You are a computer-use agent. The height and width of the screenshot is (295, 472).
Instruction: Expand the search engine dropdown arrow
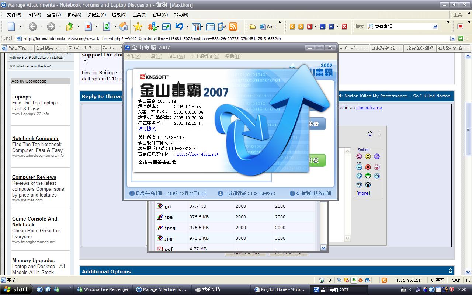[435, 27]
